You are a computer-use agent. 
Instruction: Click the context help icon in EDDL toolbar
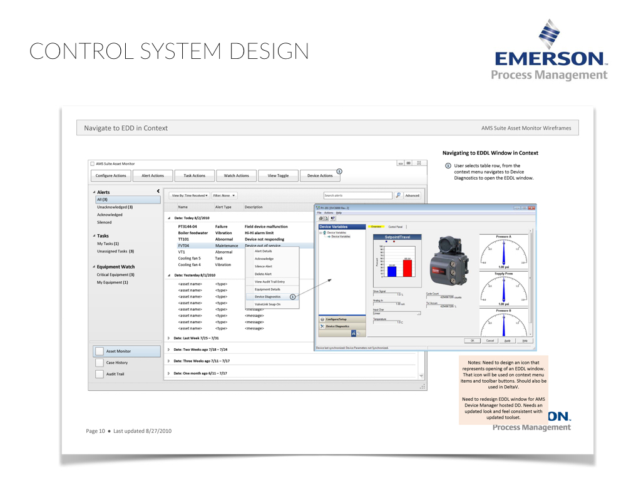click(x=333, y=219)
